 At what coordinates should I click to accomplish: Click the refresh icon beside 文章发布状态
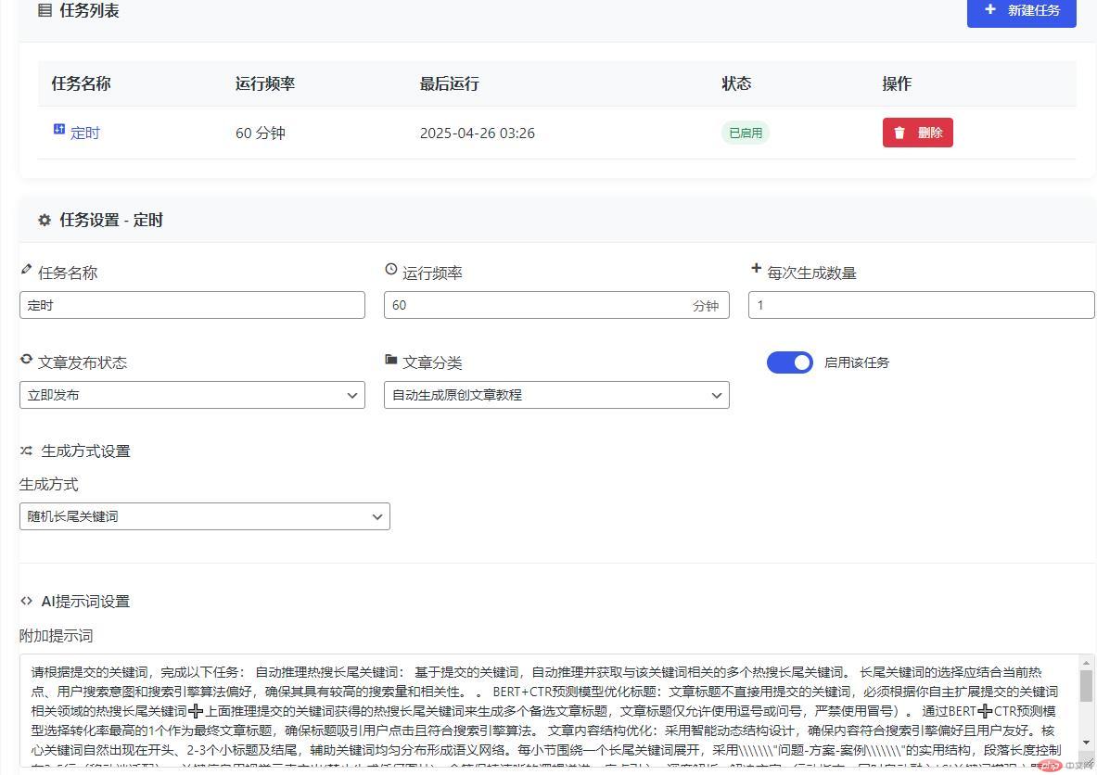coord(26,359)
